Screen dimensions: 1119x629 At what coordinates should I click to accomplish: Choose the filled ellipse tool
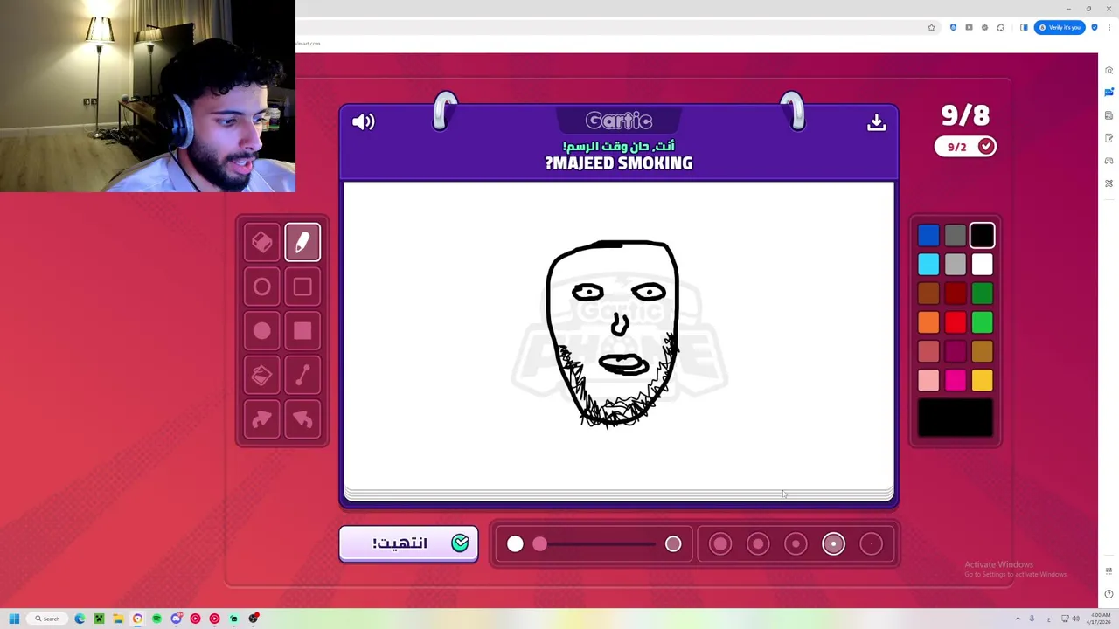point(262,331)
